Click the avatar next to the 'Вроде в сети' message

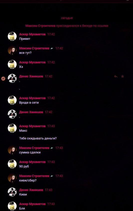(12, 100)
